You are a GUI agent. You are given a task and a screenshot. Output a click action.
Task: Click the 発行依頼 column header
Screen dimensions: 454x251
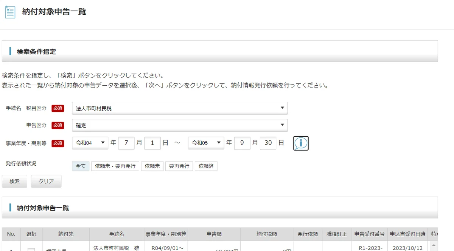(x=308, y=234)
